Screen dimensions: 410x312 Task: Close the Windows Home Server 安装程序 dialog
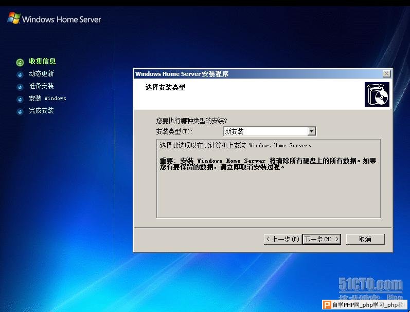[x=386, y=74]
